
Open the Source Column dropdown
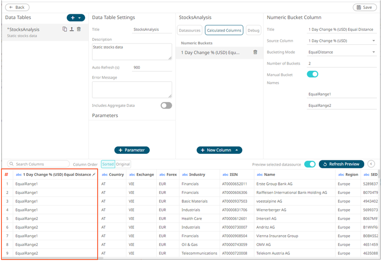point(342,41)
